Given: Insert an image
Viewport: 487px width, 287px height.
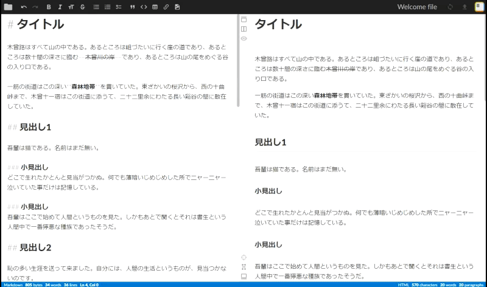Looking at the screenshot, I should (x=177, y=7).
